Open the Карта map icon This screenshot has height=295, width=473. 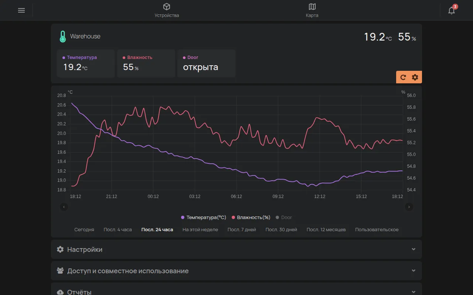click(312, 7)
